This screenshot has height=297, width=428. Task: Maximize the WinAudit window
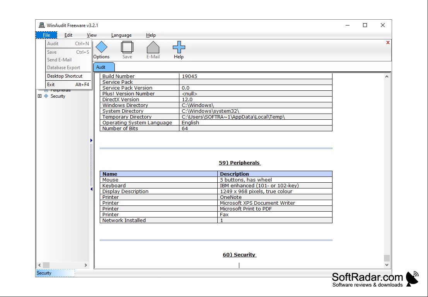tap(365, 25)
